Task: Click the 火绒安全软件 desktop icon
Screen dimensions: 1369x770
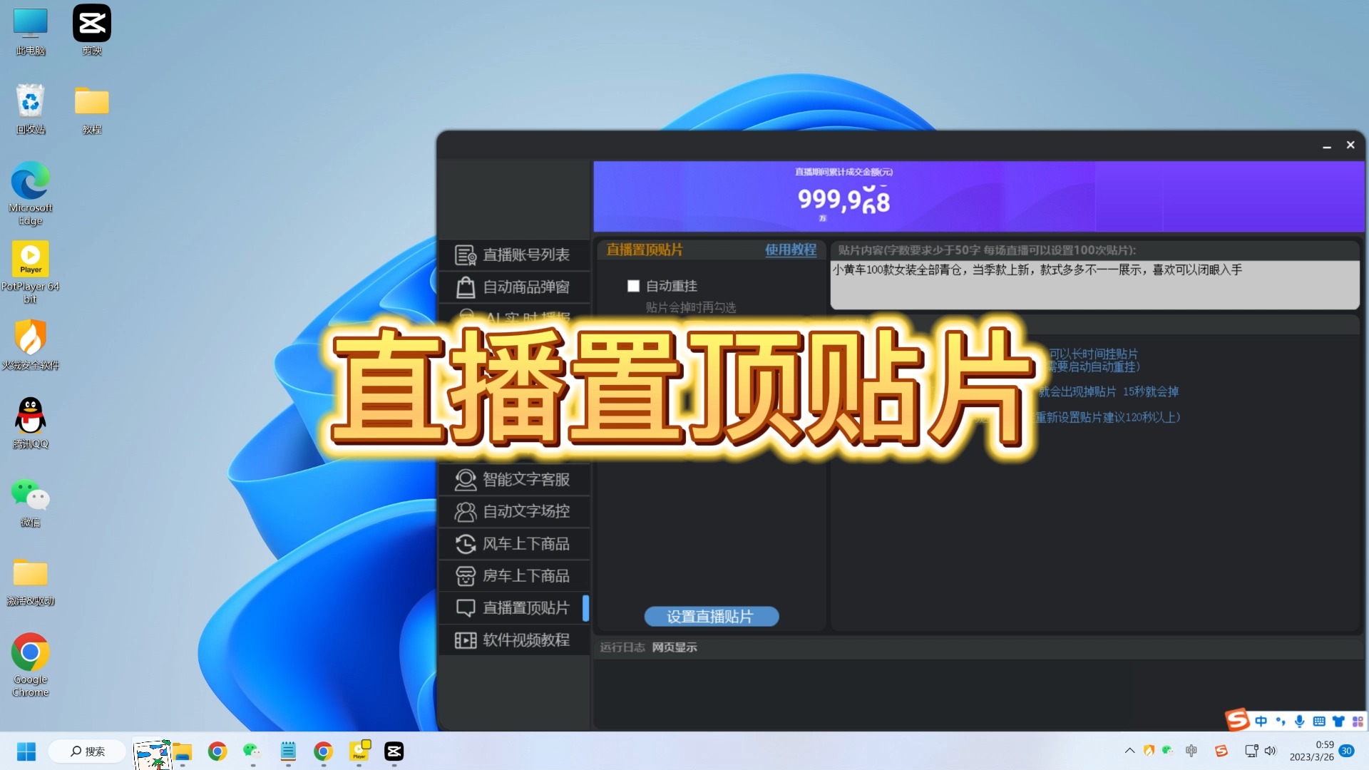Action: (31, 344)
